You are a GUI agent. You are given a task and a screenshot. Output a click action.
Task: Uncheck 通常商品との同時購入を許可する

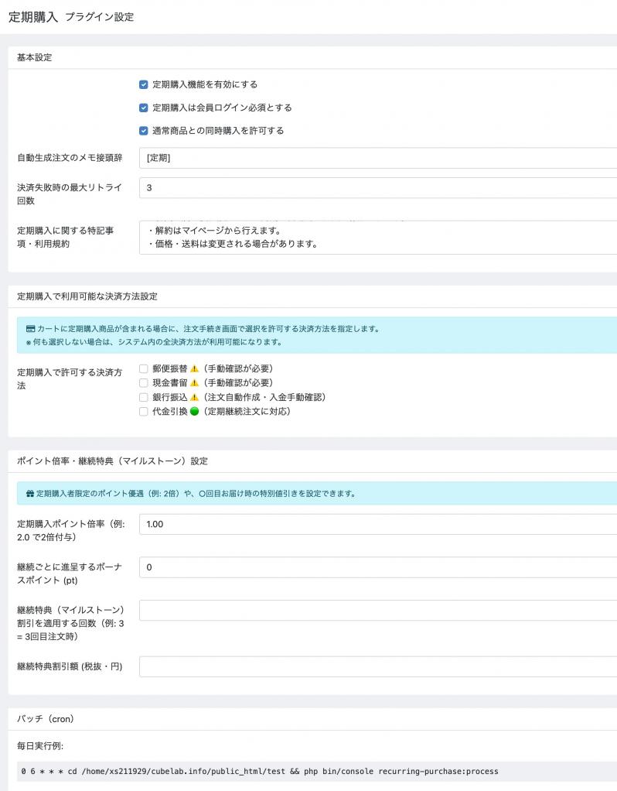(144, 131)
